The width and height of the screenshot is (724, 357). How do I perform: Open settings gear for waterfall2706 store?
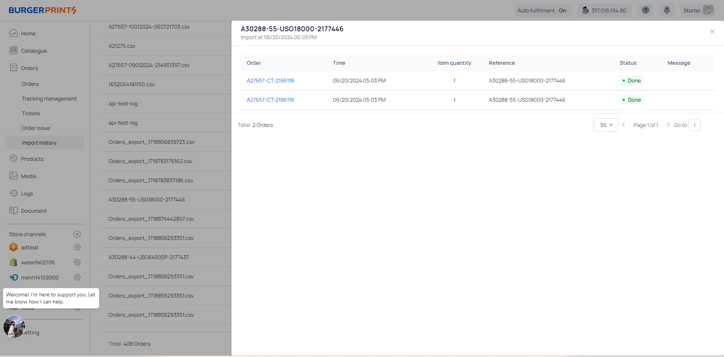click(x=77, y=262)
